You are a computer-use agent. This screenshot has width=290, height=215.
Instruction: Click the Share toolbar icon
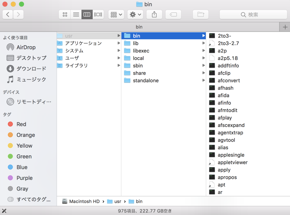click(154, 14)
